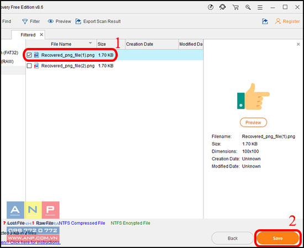Click the orange Save button

[x=277, y=238]
